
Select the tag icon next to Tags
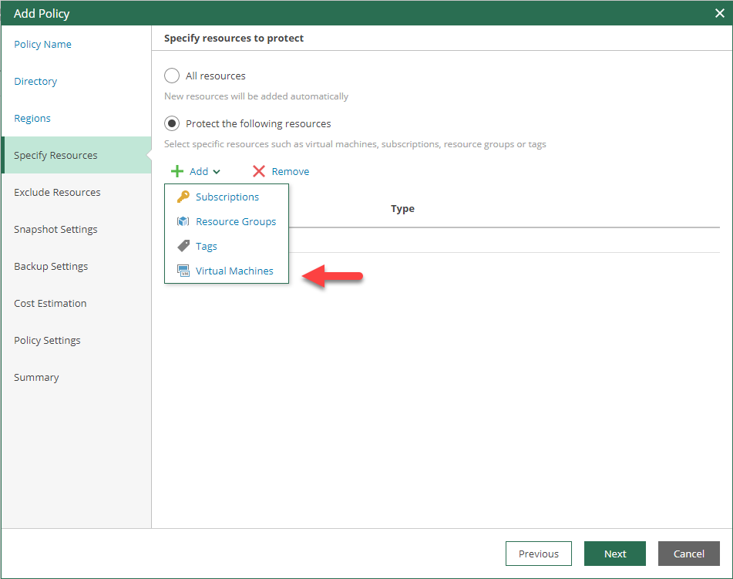coord(183,246)
